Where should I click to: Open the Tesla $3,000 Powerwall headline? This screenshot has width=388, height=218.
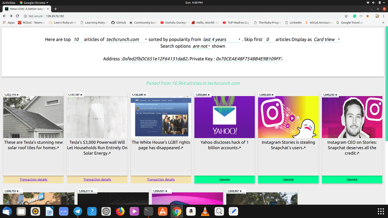pyautogui.click(x=97, y=148)
